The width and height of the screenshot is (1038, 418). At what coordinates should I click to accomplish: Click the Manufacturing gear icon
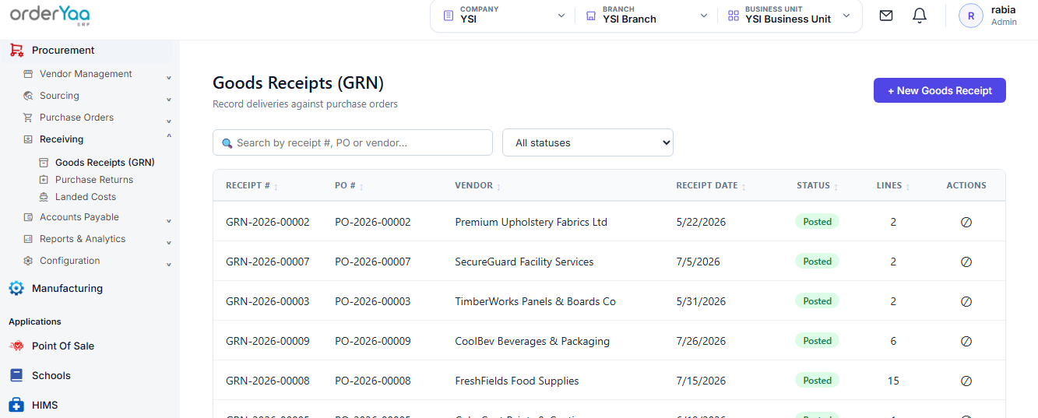16,288
